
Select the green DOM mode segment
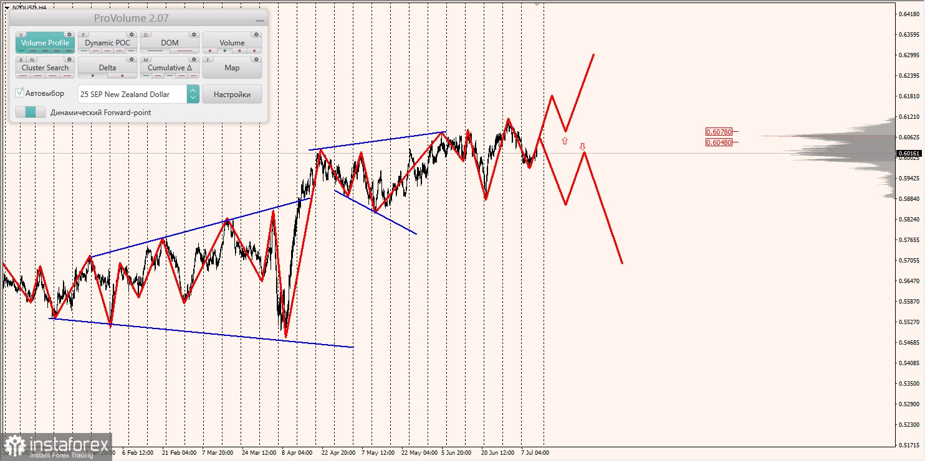pyautogui.click(x=155, y=50)
